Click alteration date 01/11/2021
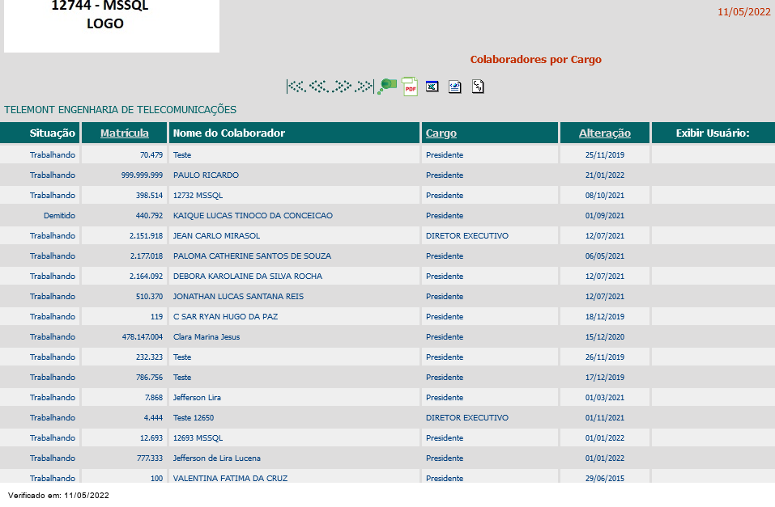The image size is (775, 507). [605, 418]
